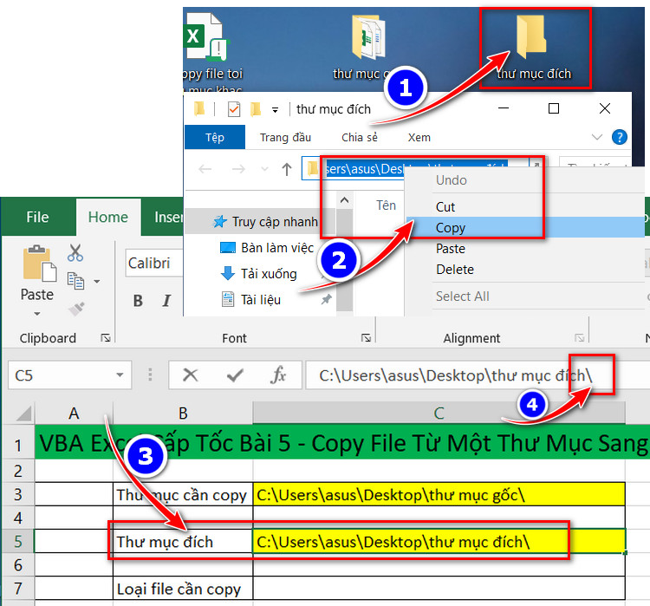Image resolution: width=650 pixels, height=606 pixels.
Task: Click Explorer Forward arrow
Action: (x=238, y=169)
